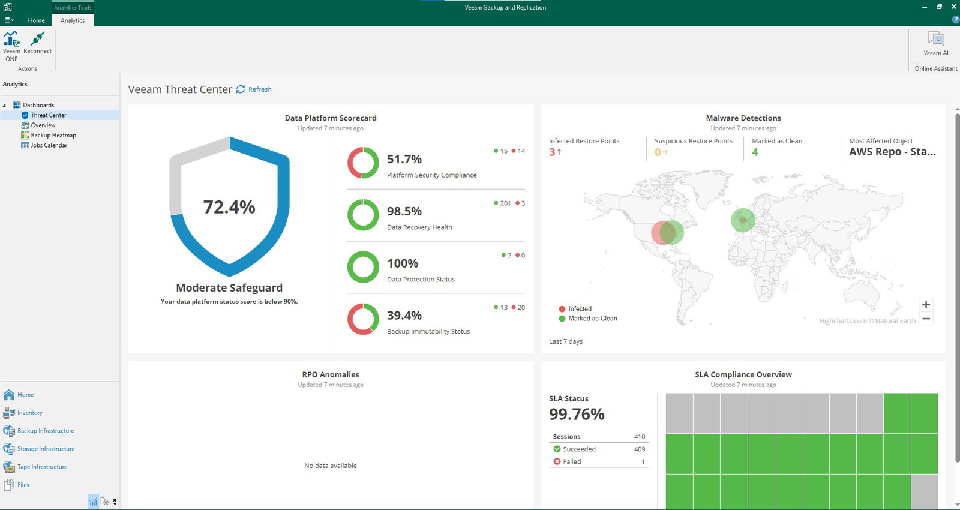Toggle Infected series in map legend

[x=575, y=309]
